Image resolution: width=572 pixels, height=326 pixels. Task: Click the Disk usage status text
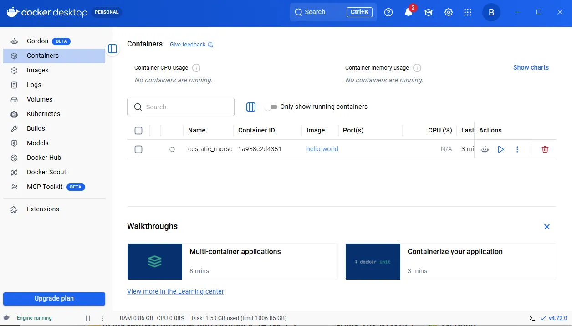click(x=239, y=318)
